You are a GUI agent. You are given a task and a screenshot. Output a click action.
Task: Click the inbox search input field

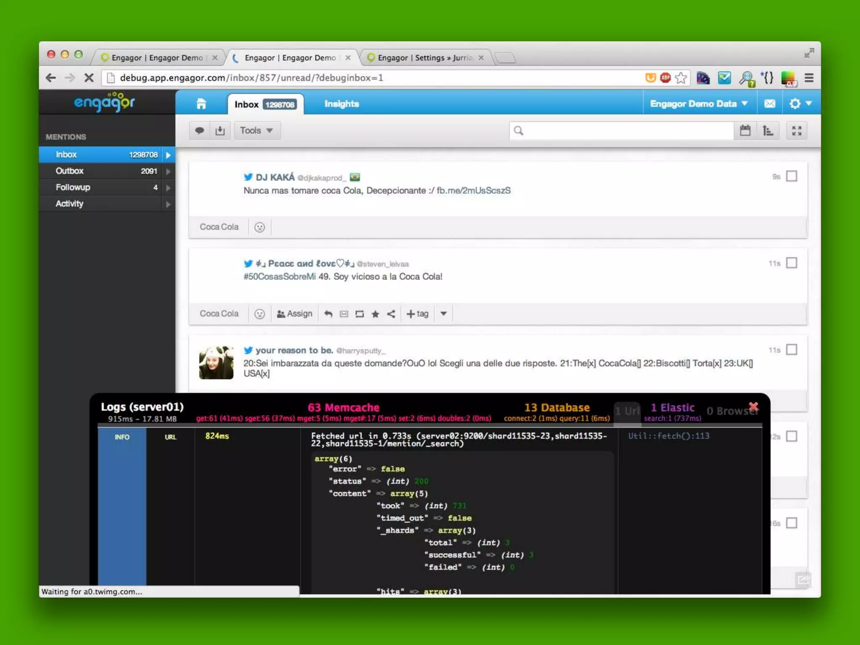point(626,131)
